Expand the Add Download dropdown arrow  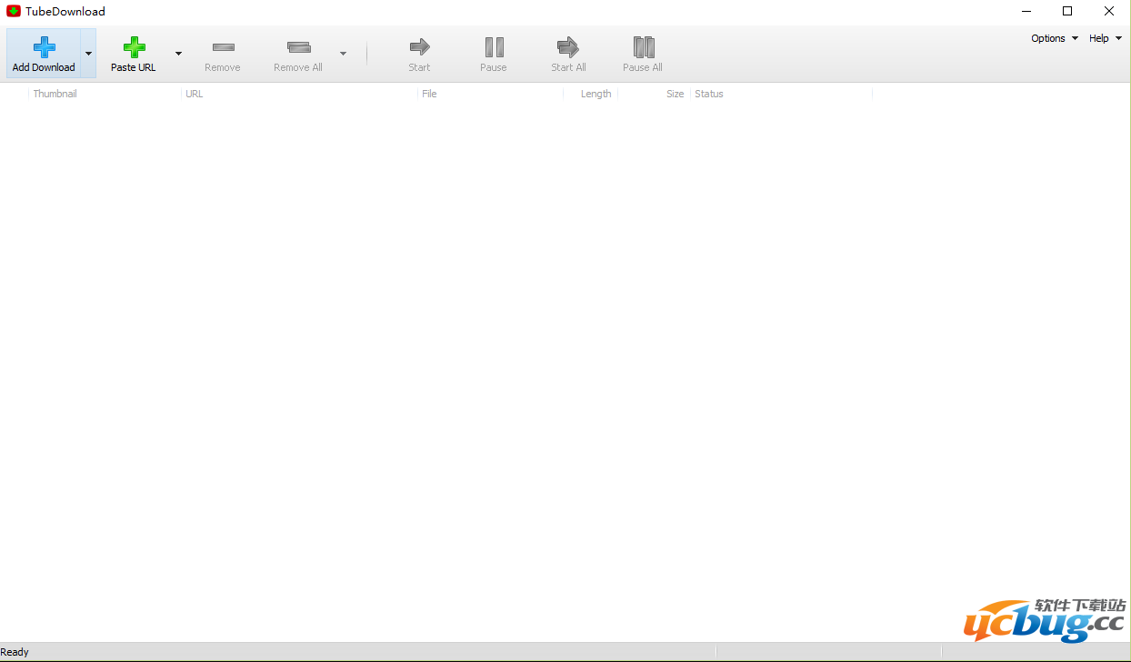click(x=88, y=54)
